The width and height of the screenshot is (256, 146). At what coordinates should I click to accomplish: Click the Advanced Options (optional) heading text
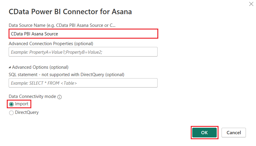pos(40,67)
